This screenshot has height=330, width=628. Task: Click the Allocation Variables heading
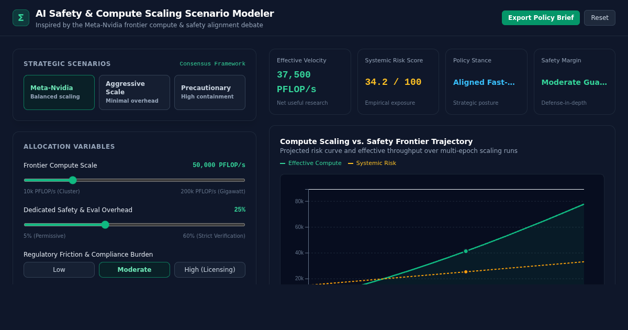pos(69,147)
